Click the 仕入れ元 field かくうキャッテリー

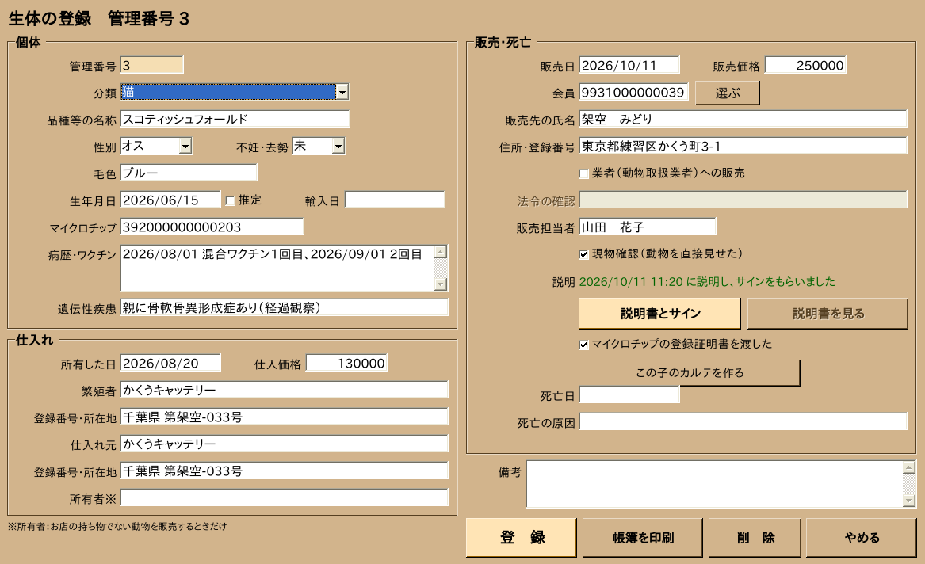285,444
